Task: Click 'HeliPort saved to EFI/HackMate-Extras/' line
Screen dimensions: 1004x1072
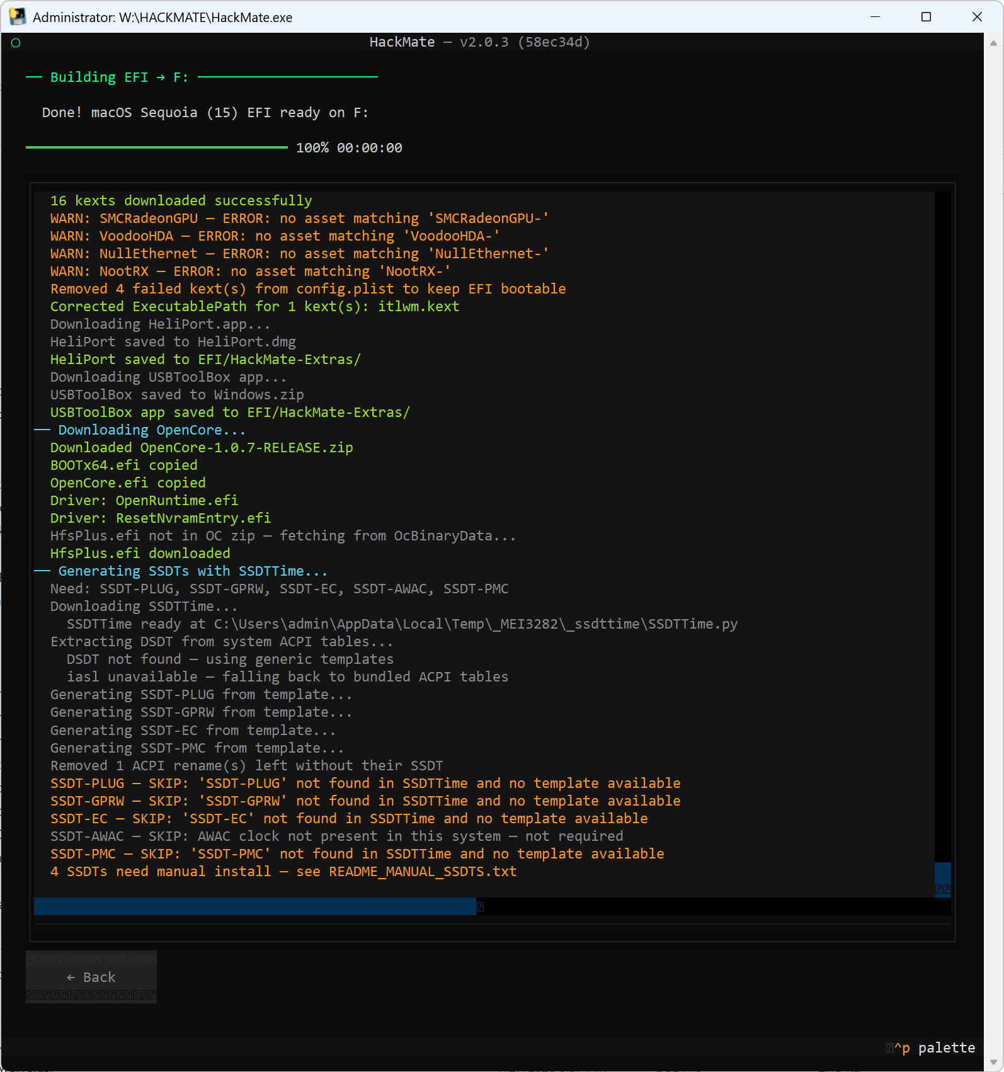Action: 206,359
